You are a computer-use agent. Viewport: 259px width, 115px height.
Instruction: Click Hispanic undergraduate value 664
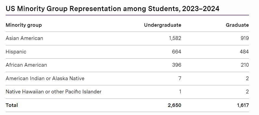[177, 52]
